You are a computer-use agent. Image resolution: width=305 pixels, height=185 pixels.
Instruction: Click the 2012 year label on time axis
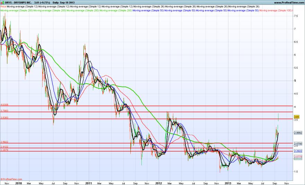(x=158, y=183)
